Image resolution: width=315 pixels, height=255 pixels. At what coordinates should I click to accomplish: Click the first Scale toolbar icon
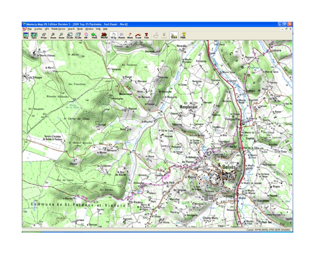[x=70, y=35]
